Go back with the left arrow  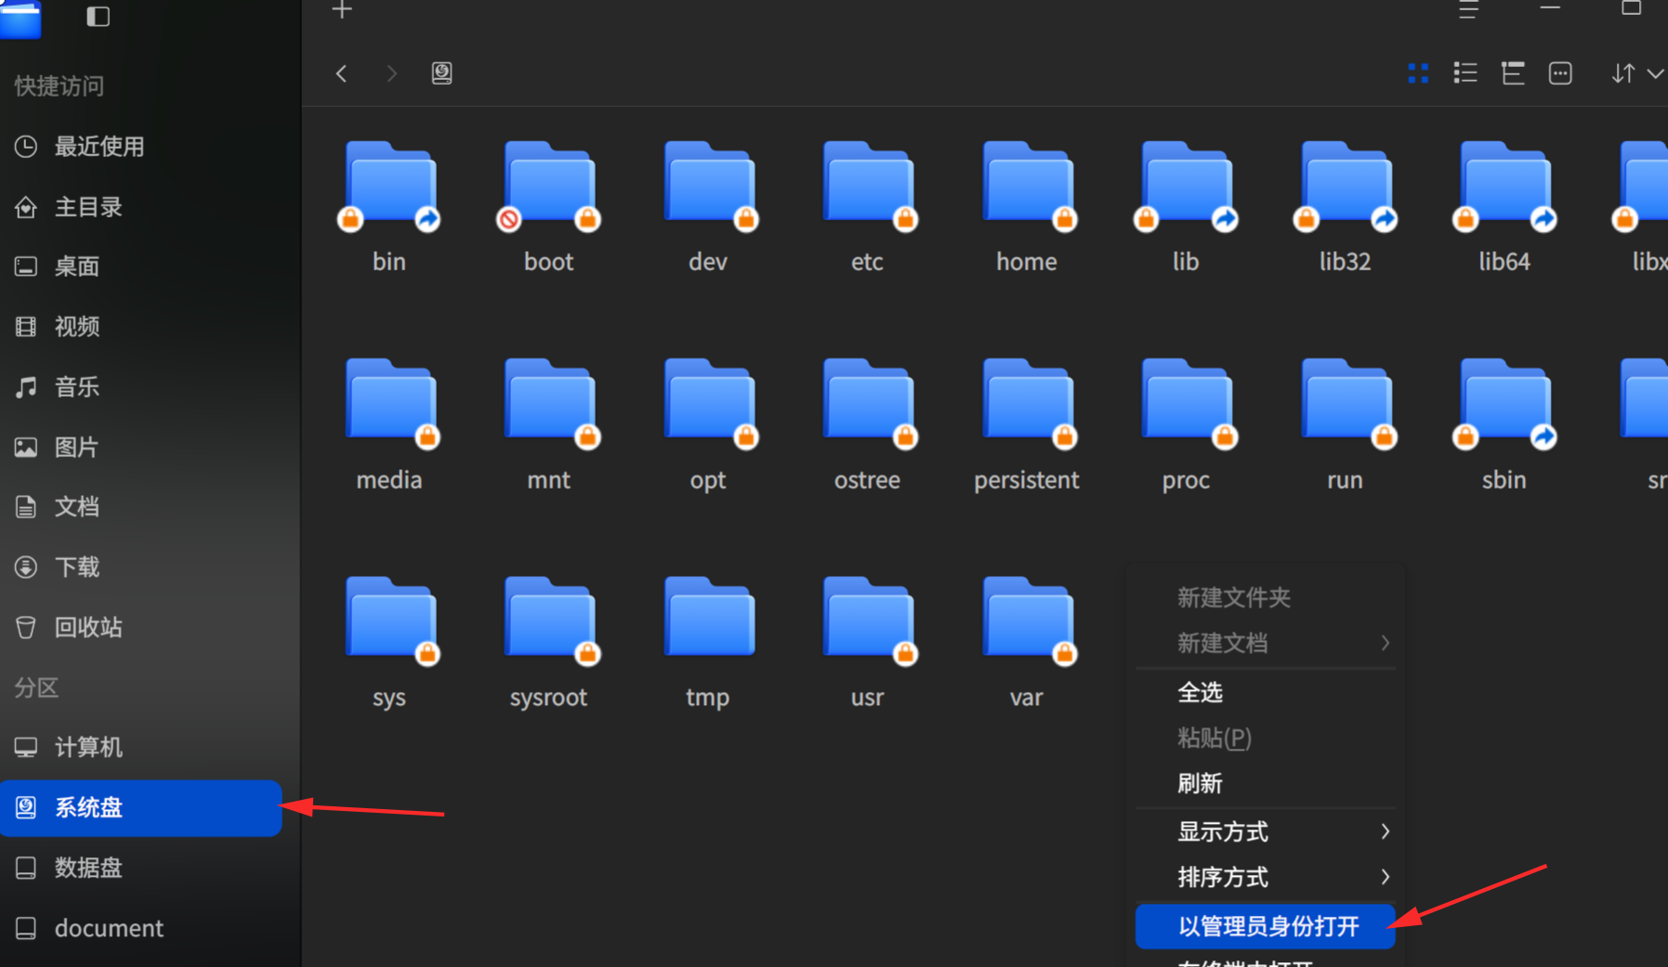[342, 73]
